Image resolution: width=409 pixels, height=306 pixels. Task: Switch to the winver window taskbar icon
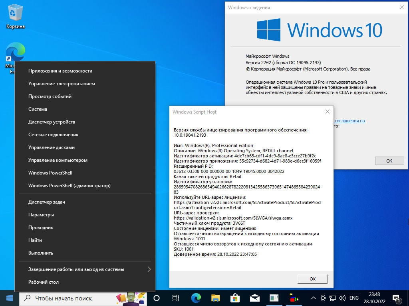[x=274, y=298]
